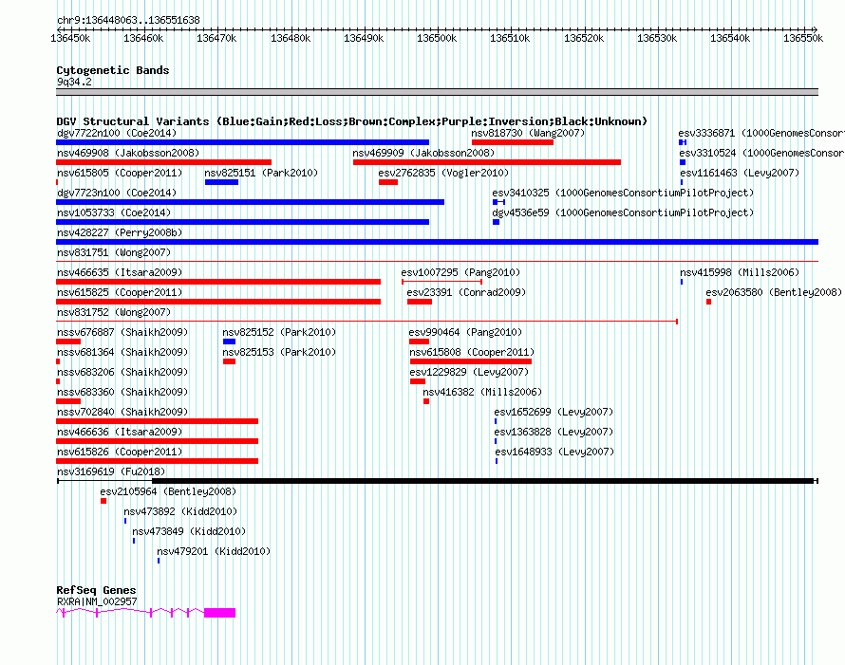Click the Cytogenetic Bands track title
The image size is (845, 665).
tap(113, 70)
